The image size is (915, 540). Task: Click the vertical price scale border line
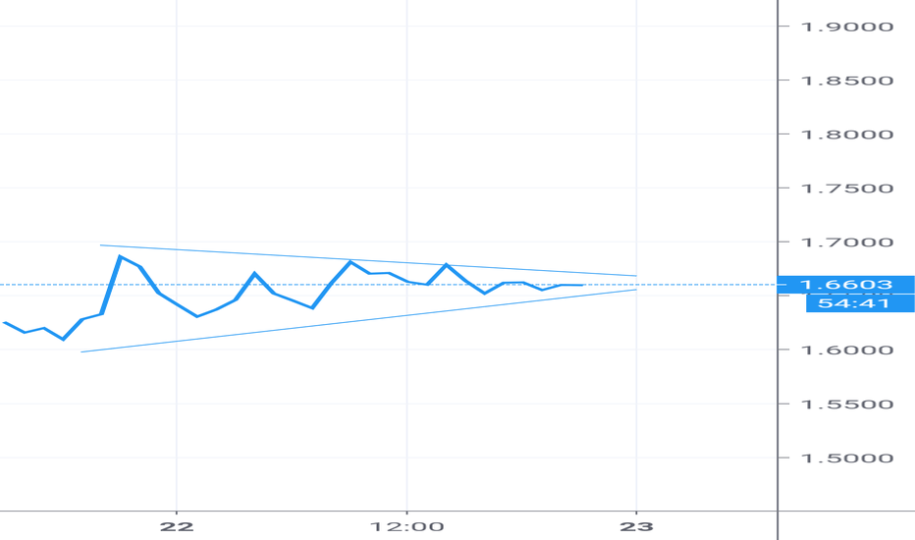point(778,270)
